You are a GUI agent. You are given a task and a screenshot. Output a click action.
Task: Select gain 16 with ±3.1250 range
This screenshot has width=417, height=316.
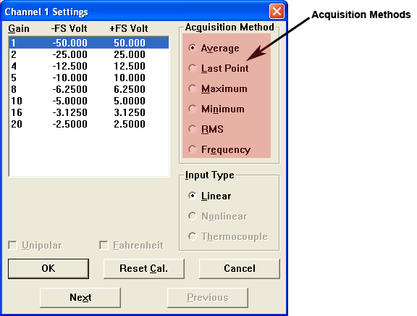point(89,112)
